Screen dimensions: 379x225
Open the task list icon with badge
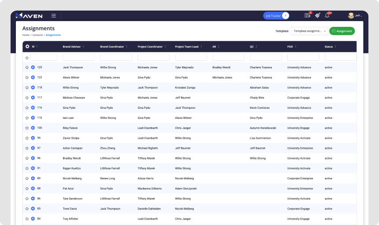307,15
